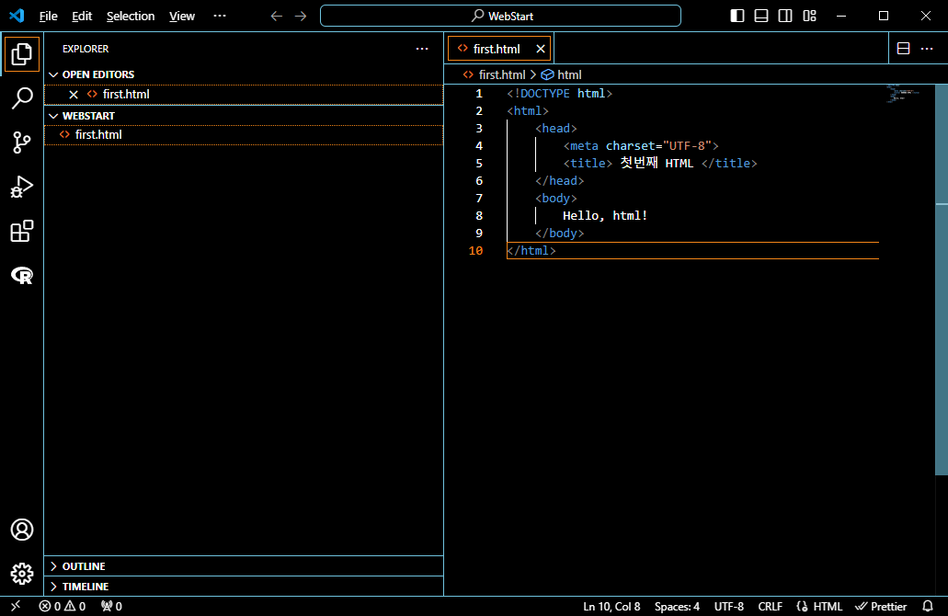Open notifications bell
This screenshot has width=948, height=616.
[928, 606]
